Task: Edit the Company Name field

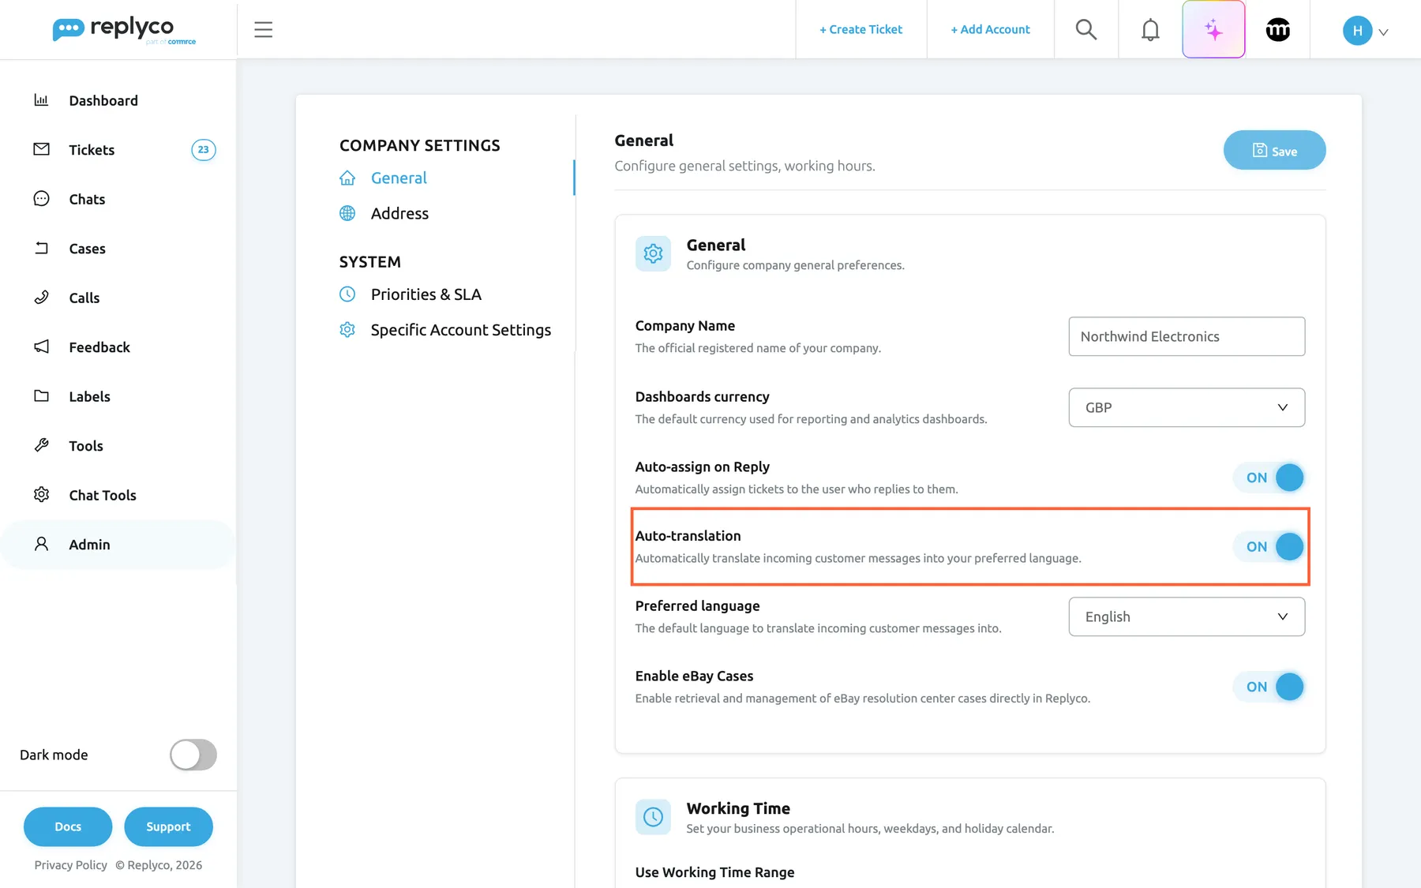Action: (1187, 336)
